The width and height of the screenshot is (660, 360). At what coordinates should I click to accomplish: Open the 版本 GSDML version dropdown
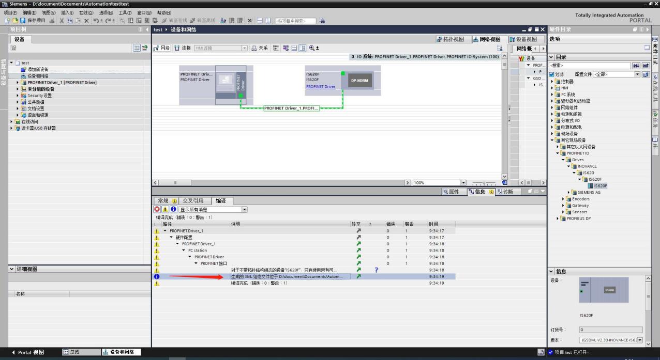(640, 340)
